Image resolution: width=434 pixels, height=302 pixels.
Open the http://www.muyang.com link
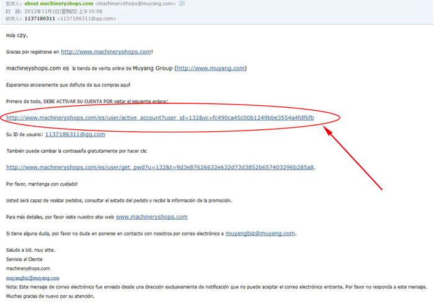pyautogui.click(x=211, y=68)
